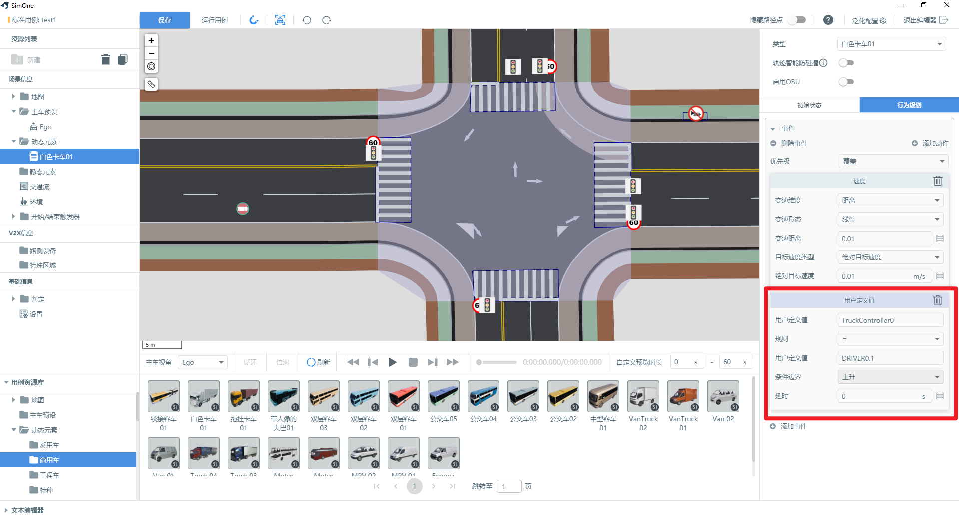Expand the 判定 folder
The height and width of the screenshot is (518, 959).
coord(14,299)
